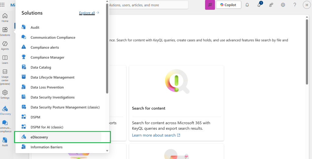The height and width of the screenshot is (159, 312).
Task: Select Data Security Posture Management (classic)
Action: pos(65,107)
